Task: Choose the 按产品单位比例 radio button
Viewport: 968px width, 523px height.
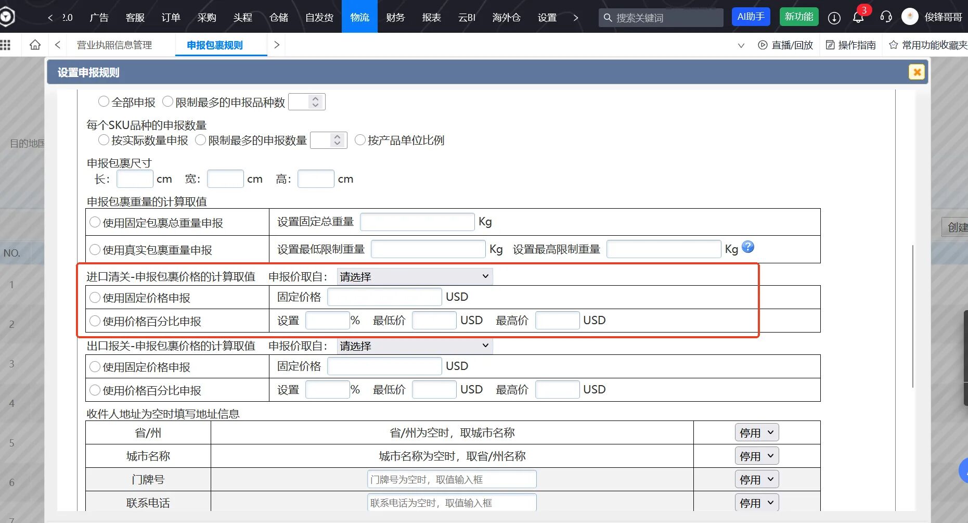Action: 360,140
